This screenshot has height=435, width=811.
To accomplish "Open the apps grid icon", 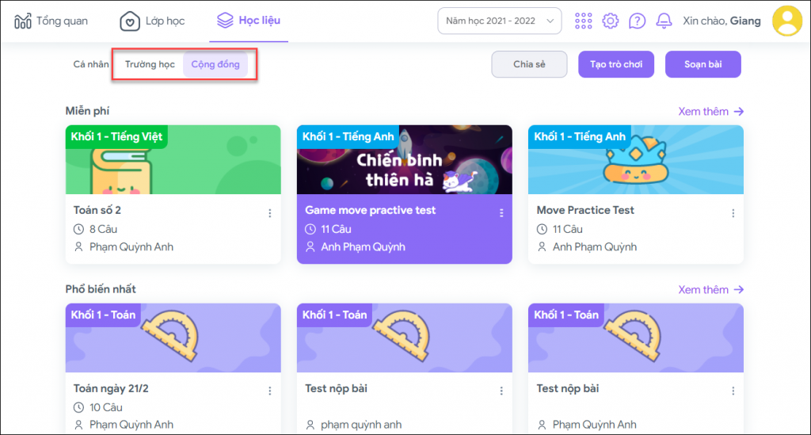I will (584, 21).
